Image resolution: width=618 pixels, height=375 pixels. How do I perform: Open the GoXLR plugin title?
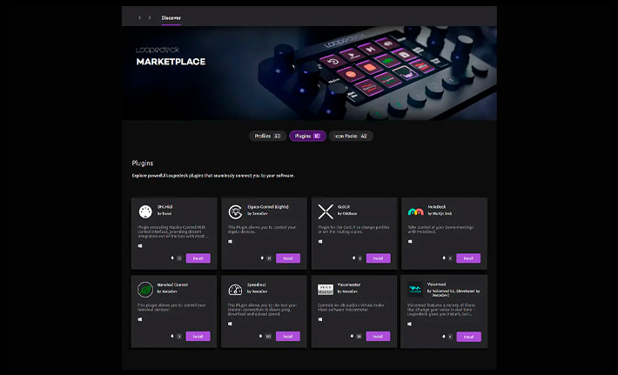[344, 207]
